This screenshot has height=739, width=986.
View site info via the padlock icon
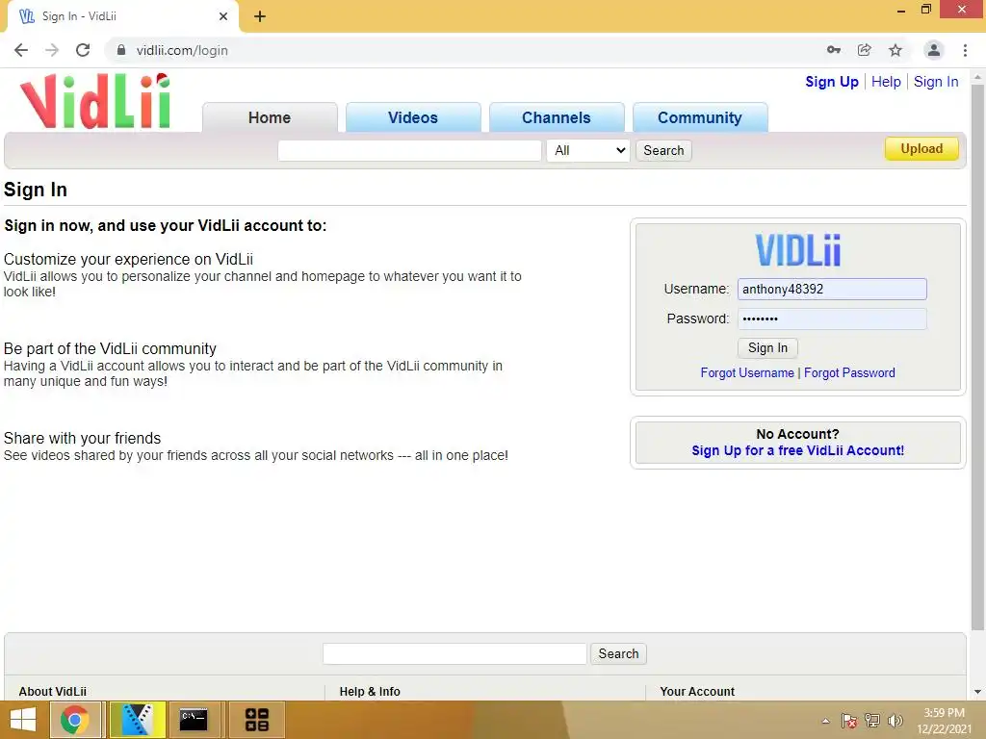pos(121,50)
